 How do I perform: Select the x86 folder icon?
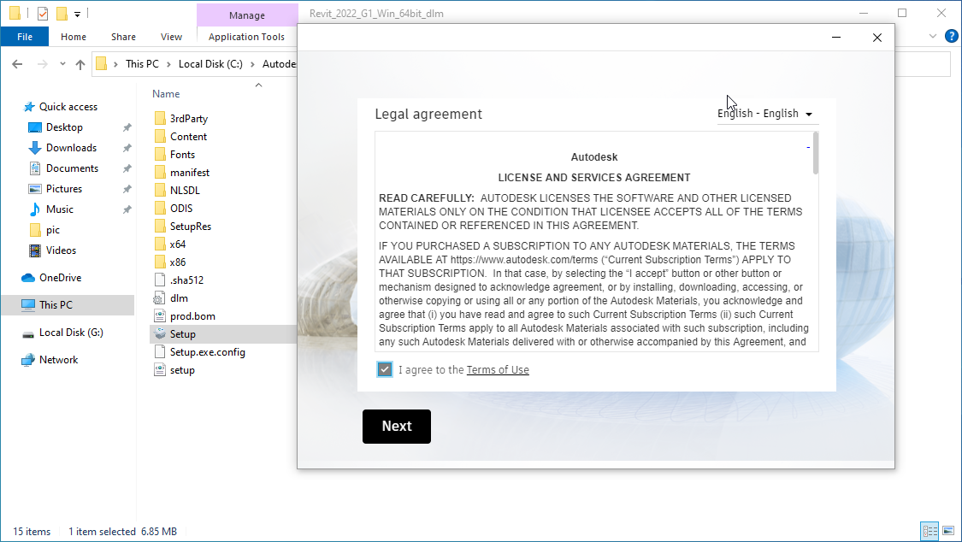pyautogui.click(x=160, y=262)
